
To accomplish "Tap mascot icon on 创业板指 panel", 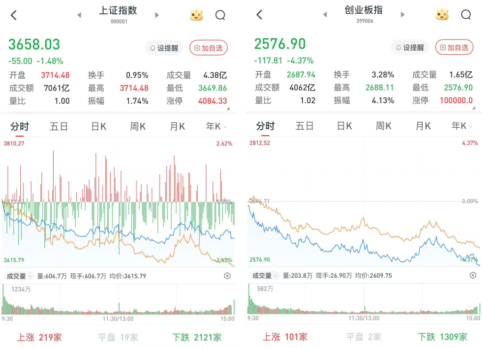I will pos(442,15).
